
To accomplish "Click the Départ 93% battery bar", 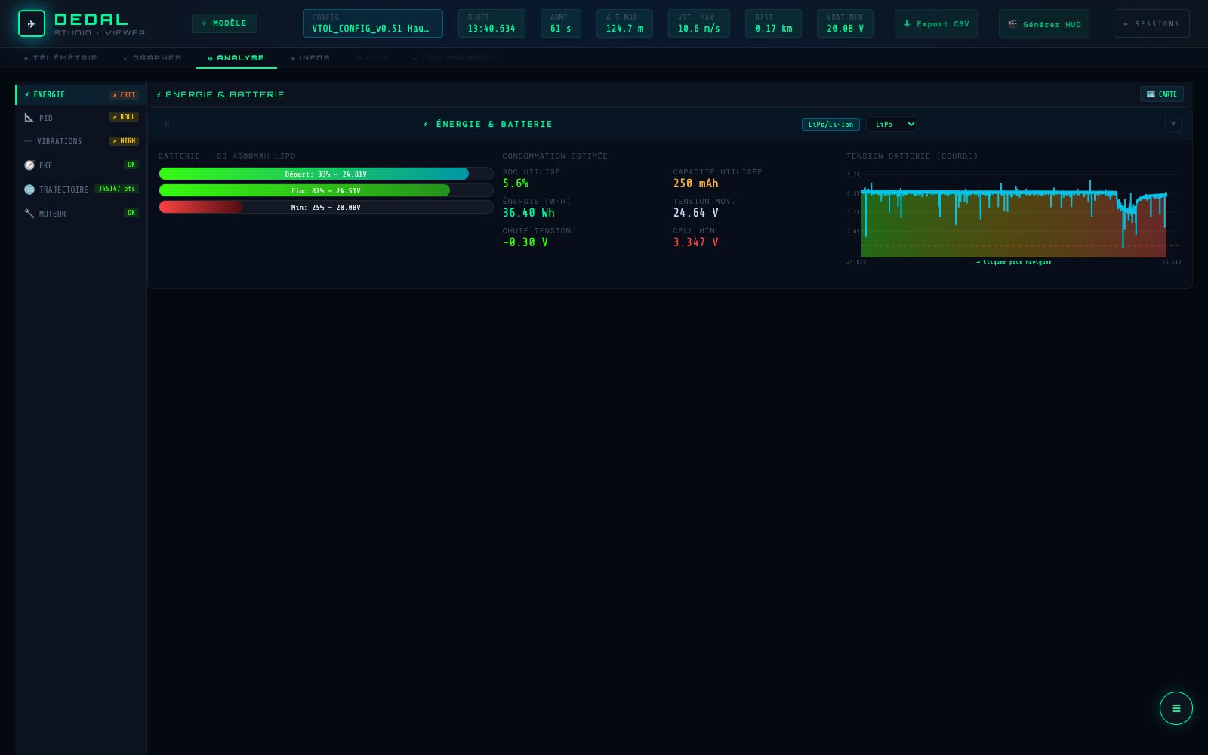I will click(x=326, y=174).
